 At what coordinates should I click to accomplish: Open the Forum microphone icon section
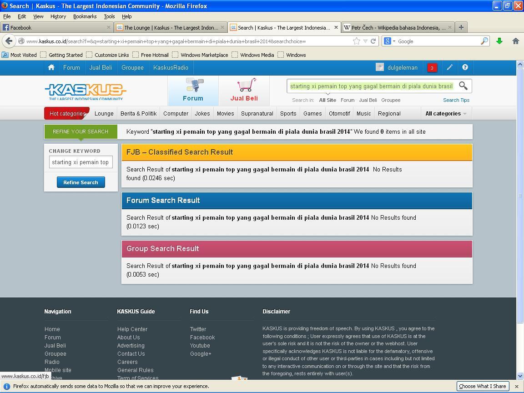click(193, 91)
